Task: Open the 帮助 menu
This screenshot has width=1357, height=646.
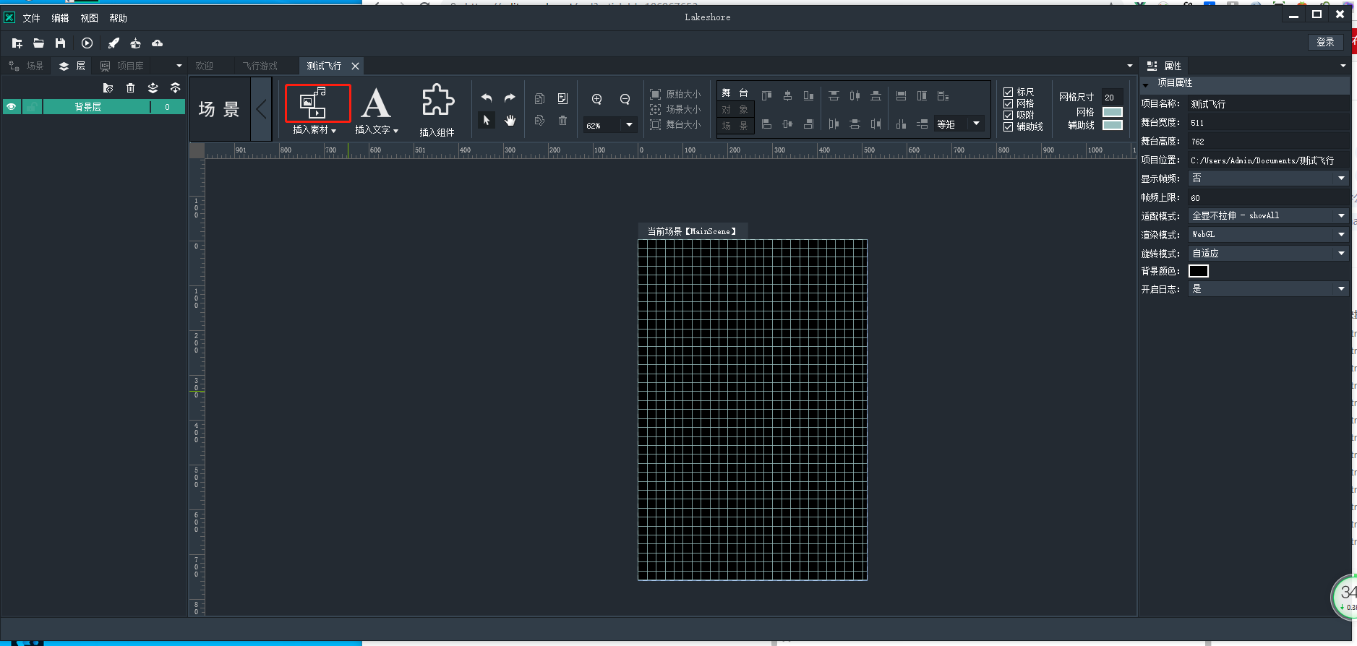Action: tap(118, 18)
